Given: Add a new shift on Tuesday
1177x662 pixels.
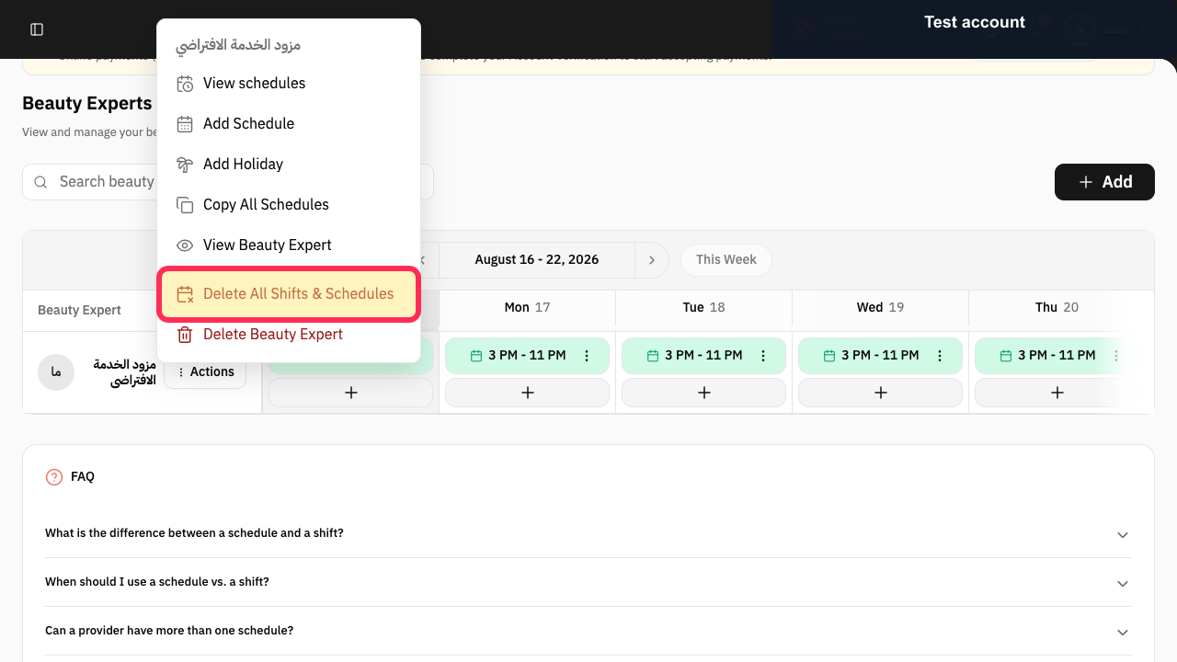Looking at the screenshot, I should click(704, 393).
